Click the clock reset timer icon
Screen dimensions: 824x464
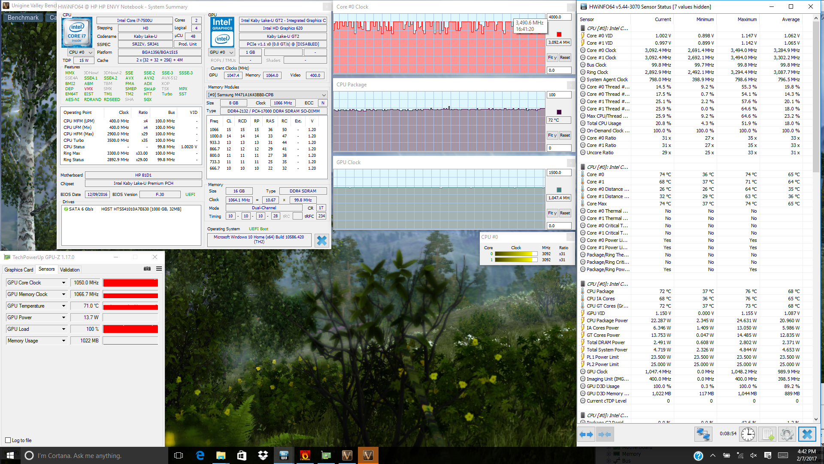point(748,434)
